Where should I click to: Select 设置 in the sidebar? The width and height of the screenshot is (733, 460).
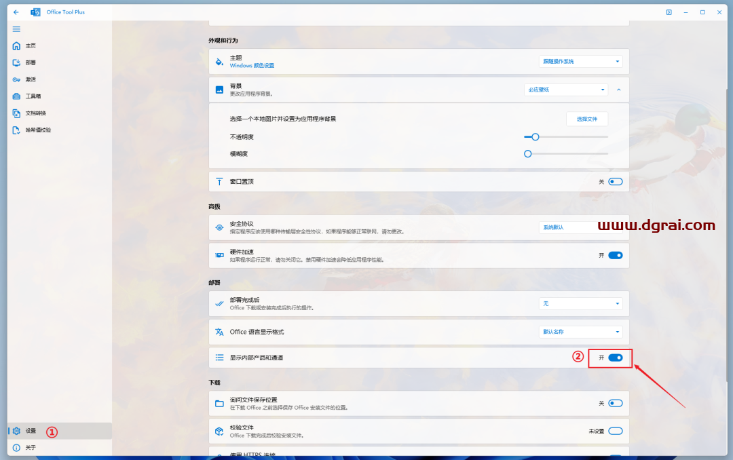pyautogui.click(x=60, y=431)
